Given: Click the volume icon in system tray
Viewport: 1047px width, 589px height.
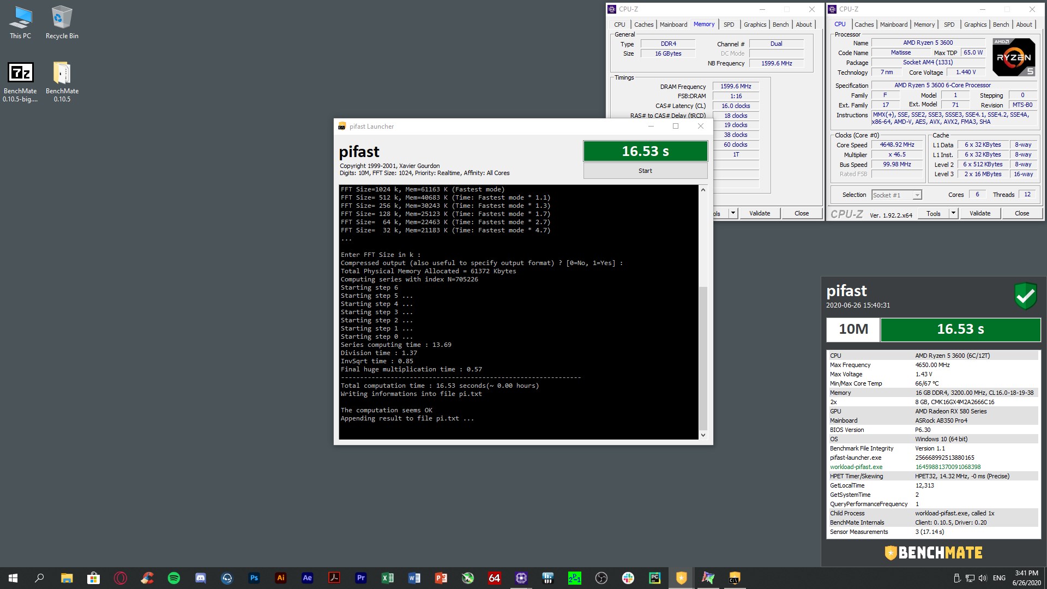Looking at the screenshot, I should click(x=983, y=578).
